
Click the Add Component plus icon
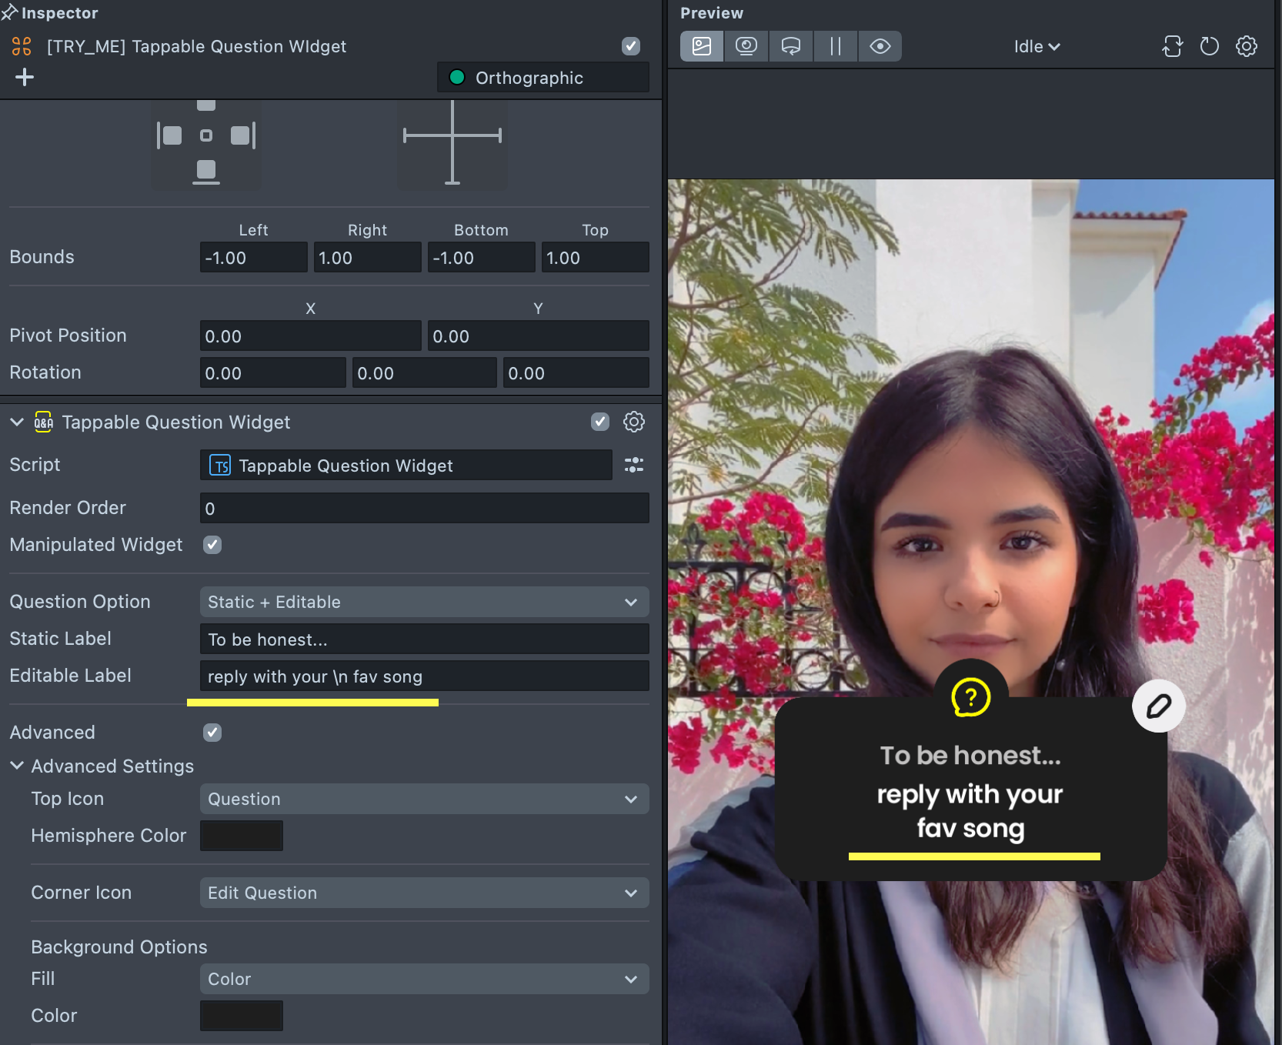coord(25,77)
